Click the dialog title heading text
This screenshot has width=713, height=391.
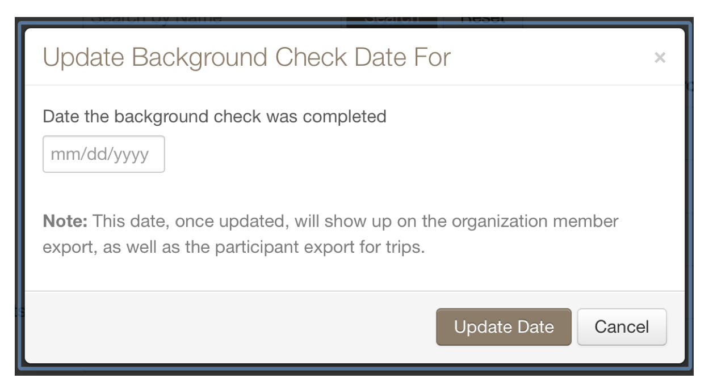pos(246,57)
